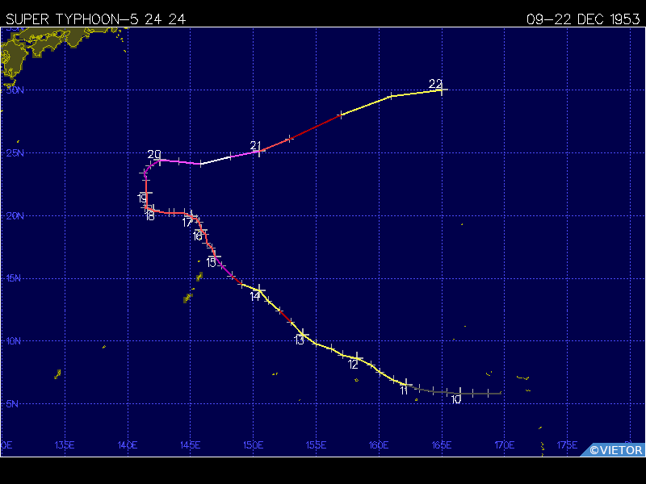This screenshot has width=646, height=484.
Task: Click the SUPER TYPHOON-5 24 24 title
Action: point(95,19)
